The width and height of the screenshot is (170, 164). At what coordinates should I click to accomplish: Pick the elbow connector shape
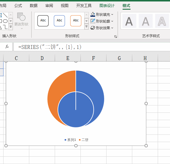[5, 27]
